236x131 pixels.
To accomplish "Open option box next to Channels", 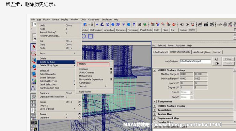I will pos(111,69).
